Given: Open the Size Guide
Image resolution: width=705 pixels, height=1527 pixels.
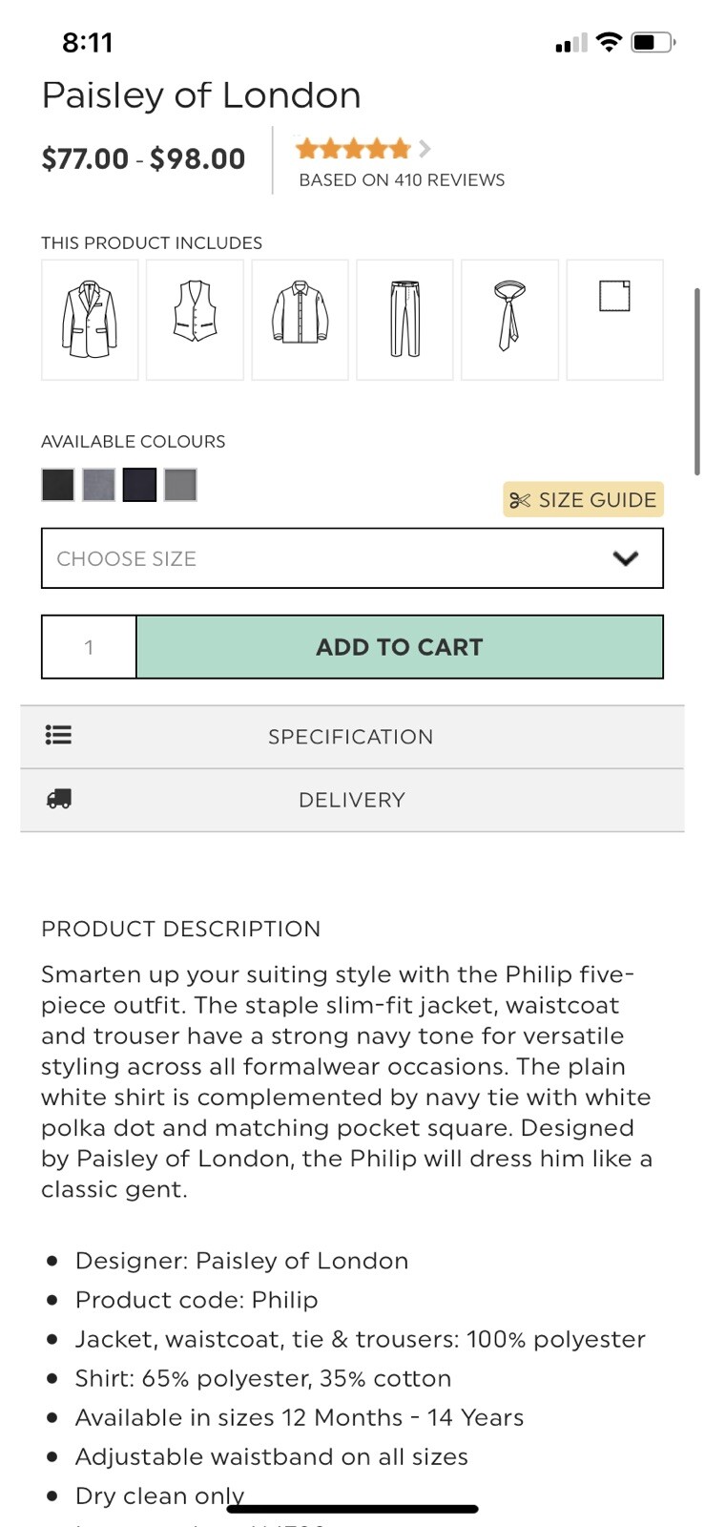Looking at the screenshot, I should click(x=583, y=500).
